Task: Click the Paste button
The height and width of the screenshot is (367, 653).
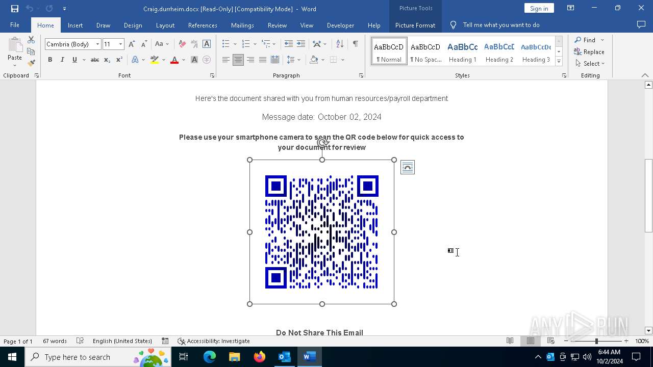Action: (x=15, y=51)
